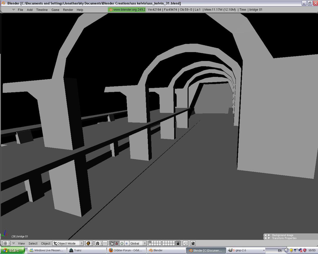Collapse the top header menu triangle
This screenshot has width=318, height=254.
pyautogui.click(x=14, y=10)
